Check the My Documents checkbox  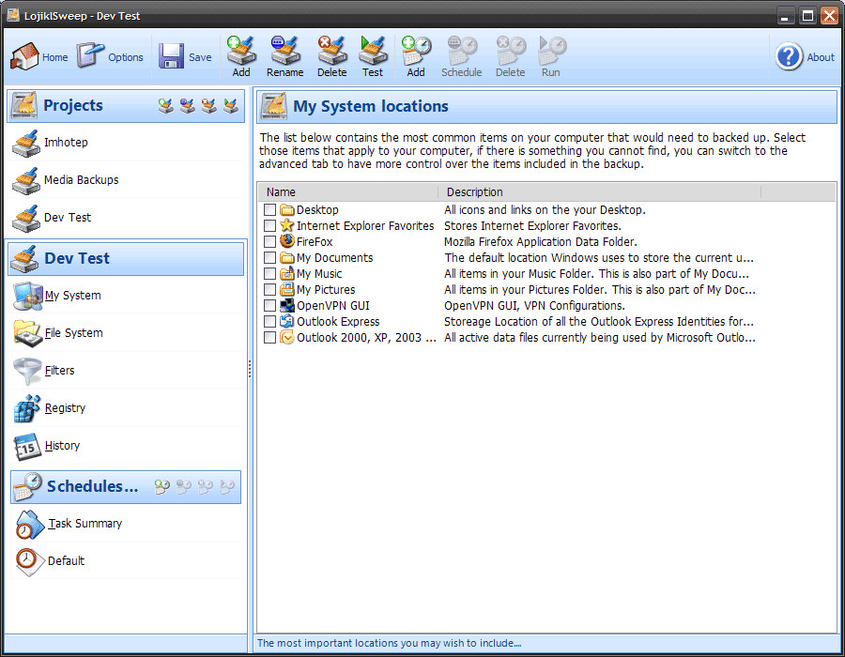(270, 257)
